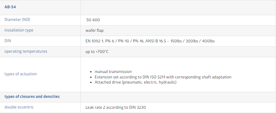The width and height of the screenshot is (276, 113).
Task: Click the EN 1092-1 standards text
Action: [150, 41]
